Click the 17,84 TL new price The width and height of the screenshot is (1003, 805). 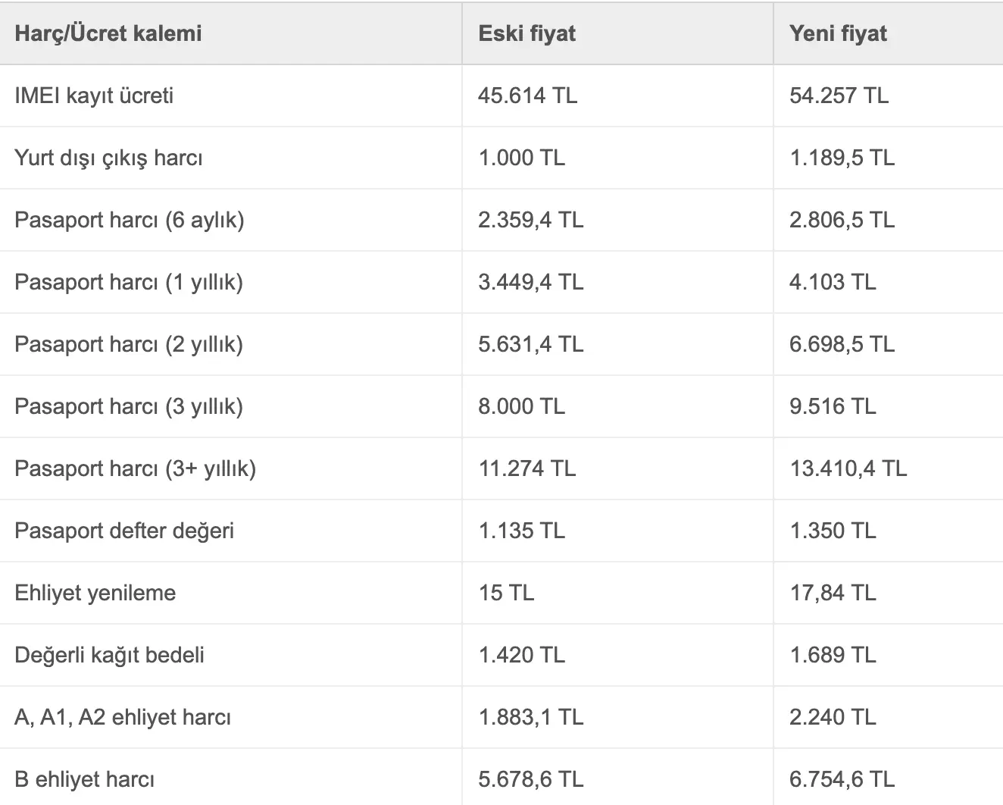coord(833,593)
